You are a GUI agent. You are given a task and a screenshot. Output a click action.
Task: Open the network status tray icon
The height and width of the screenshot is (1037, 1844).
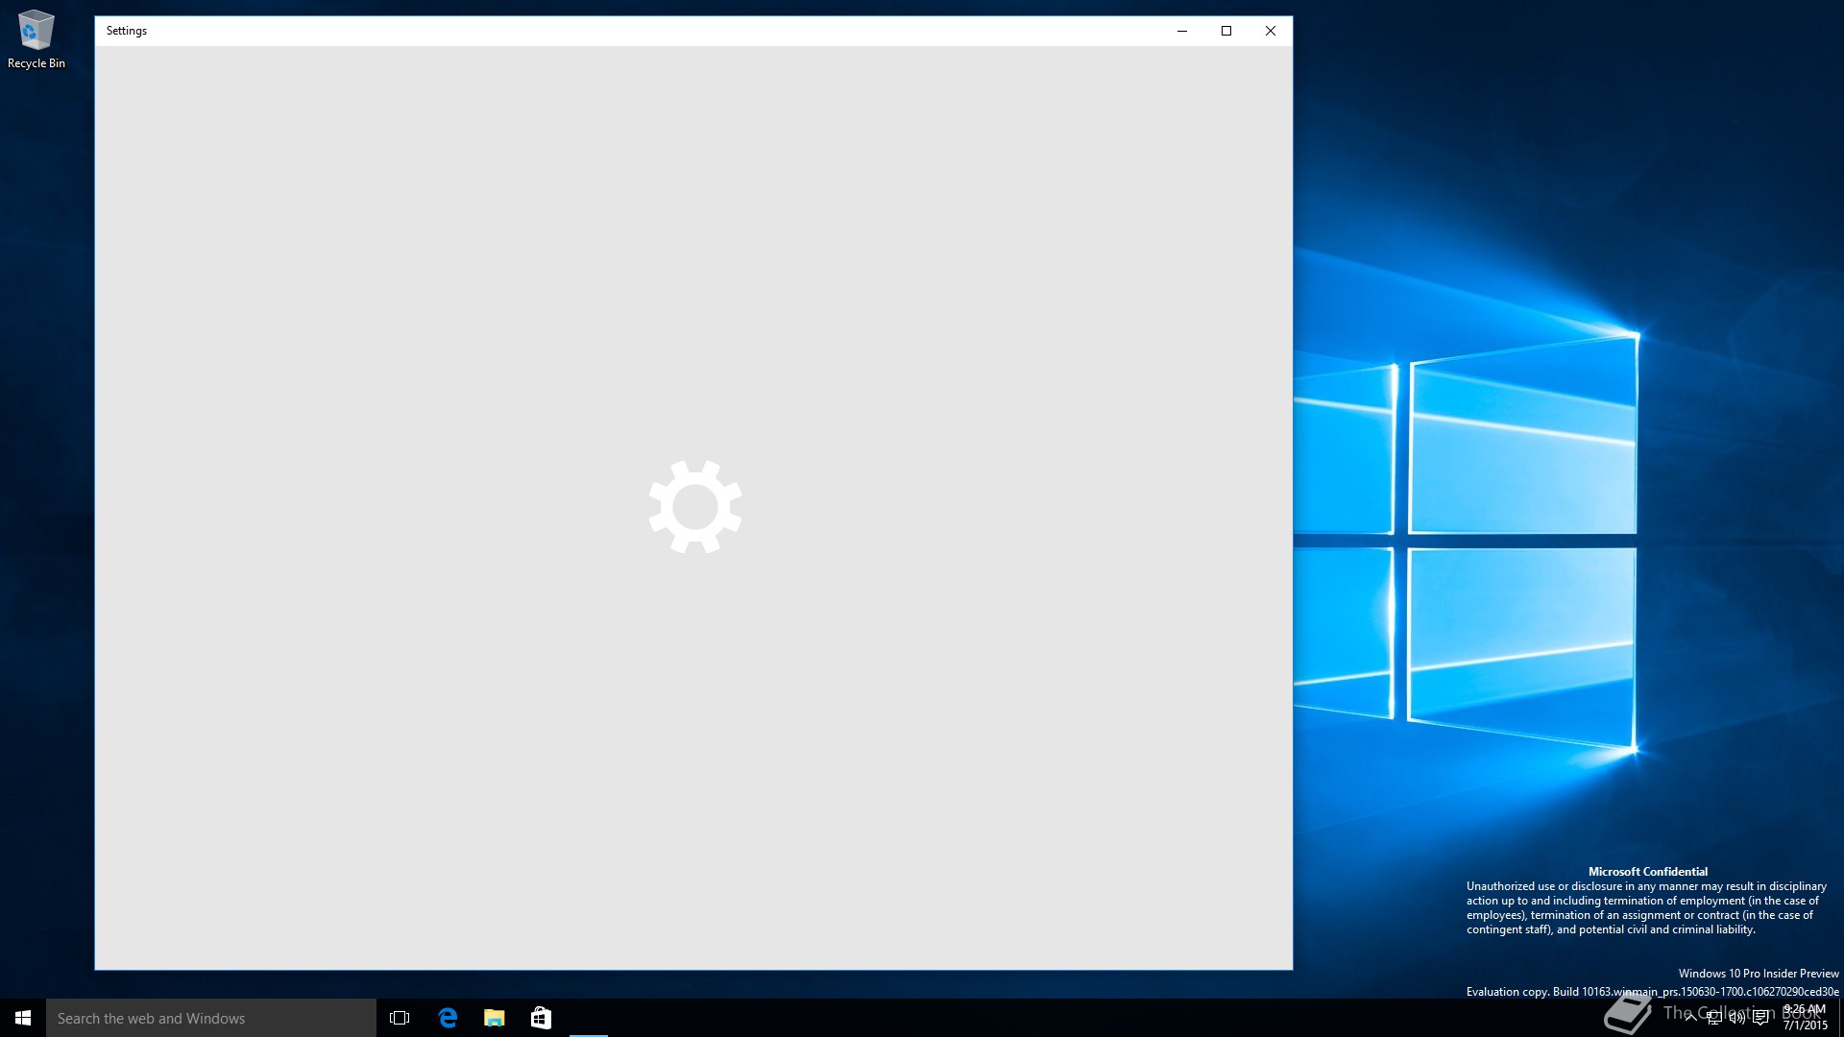coord(1714,1018)
